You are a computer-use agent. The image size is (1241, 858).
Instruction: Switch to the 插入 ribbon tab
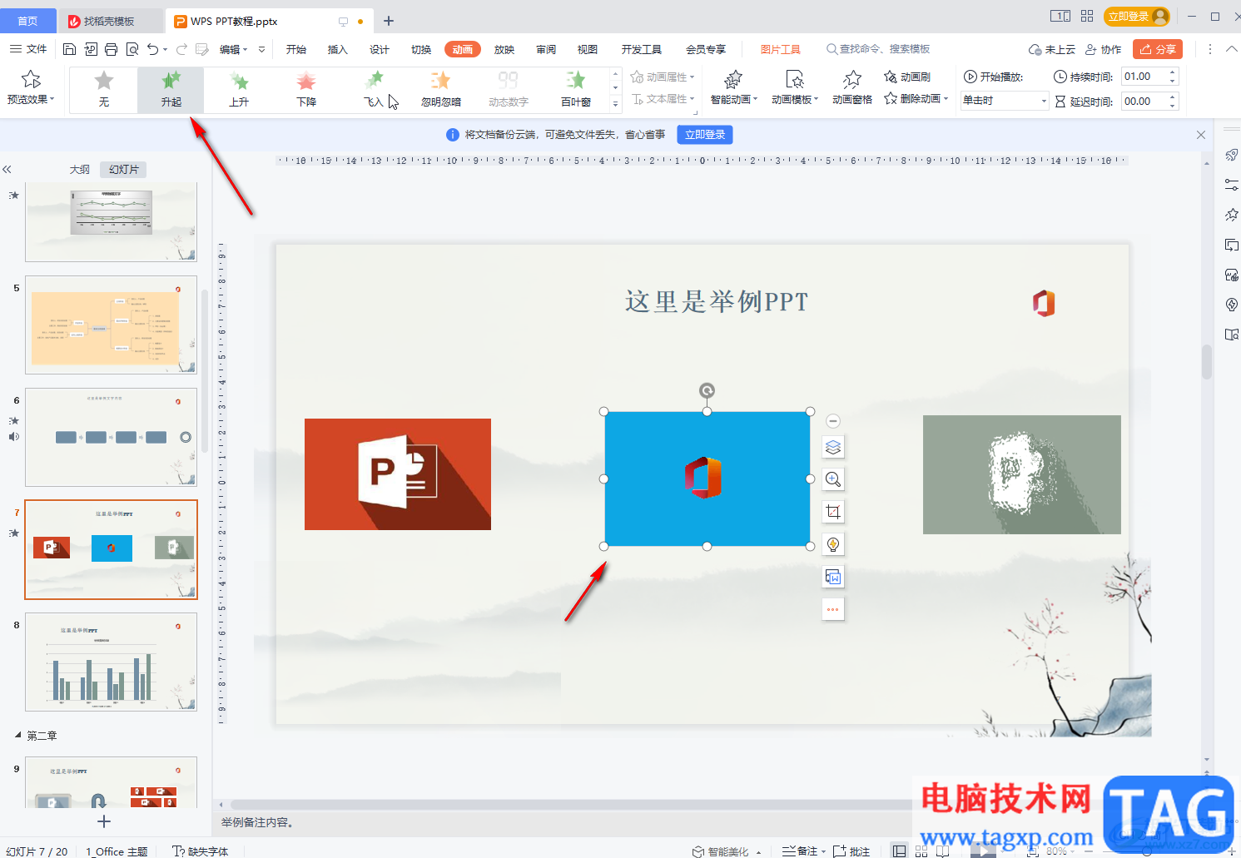(x=338, y=50)
